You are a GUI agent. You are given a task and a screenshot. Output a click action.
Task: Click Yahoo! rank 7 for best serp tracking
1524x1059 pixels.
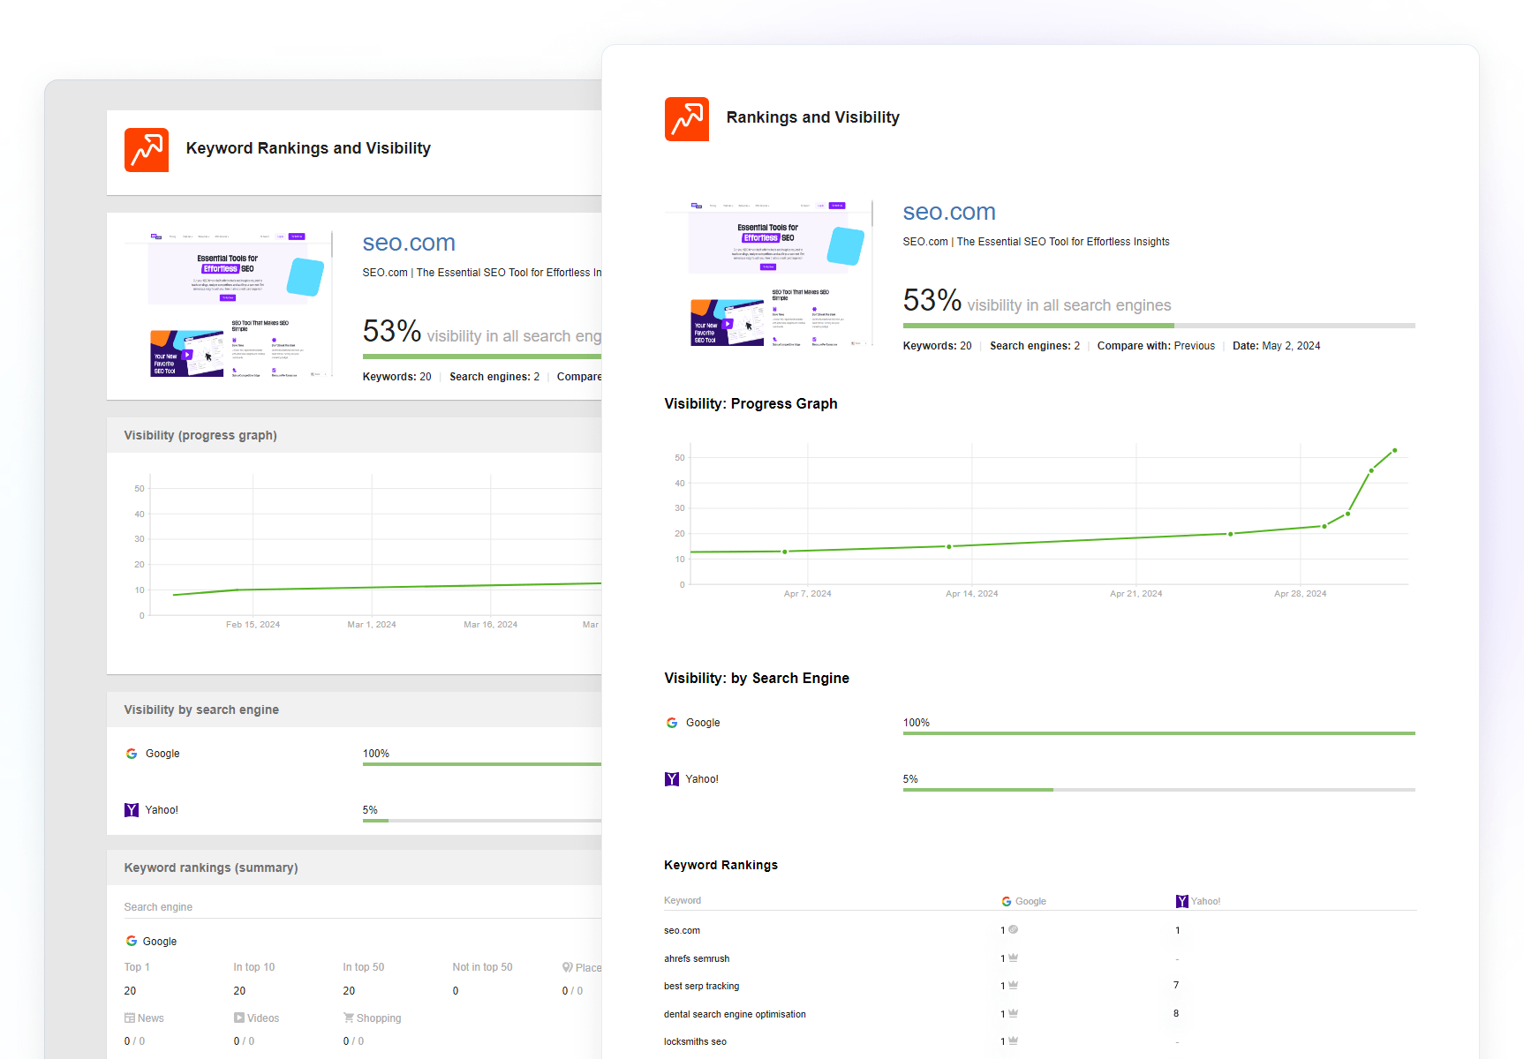1176,985
